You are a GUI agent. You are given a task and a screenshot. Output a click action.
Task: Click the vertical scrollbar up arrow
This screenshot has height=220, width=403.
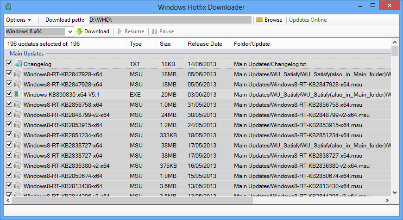[395, 42]
